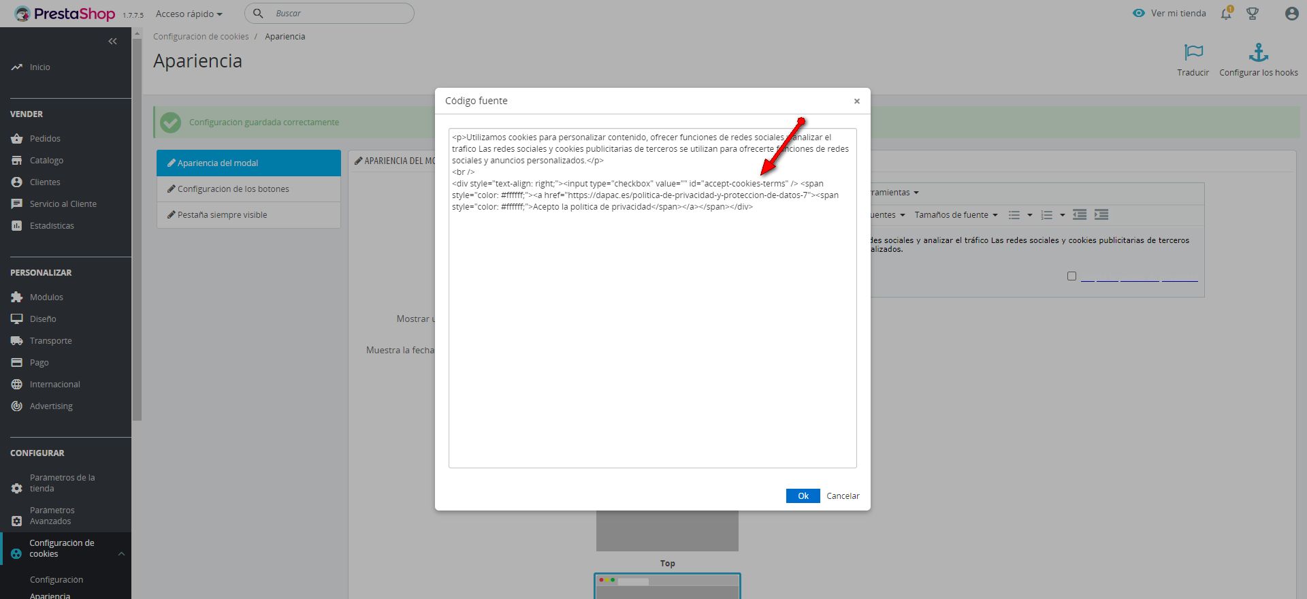
Task: Select the Top position thumbnail
Action: (667, 585)
